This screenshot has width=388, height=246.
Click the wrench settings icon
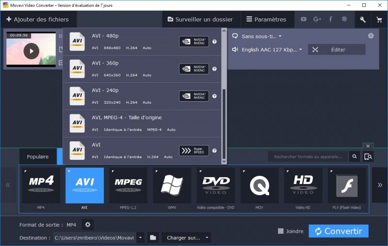click(x=362, y=19)
